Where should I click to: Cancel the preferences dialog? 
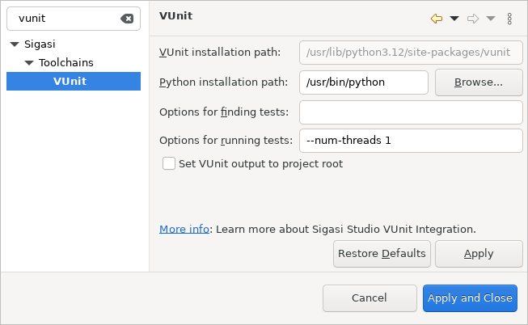370,298
